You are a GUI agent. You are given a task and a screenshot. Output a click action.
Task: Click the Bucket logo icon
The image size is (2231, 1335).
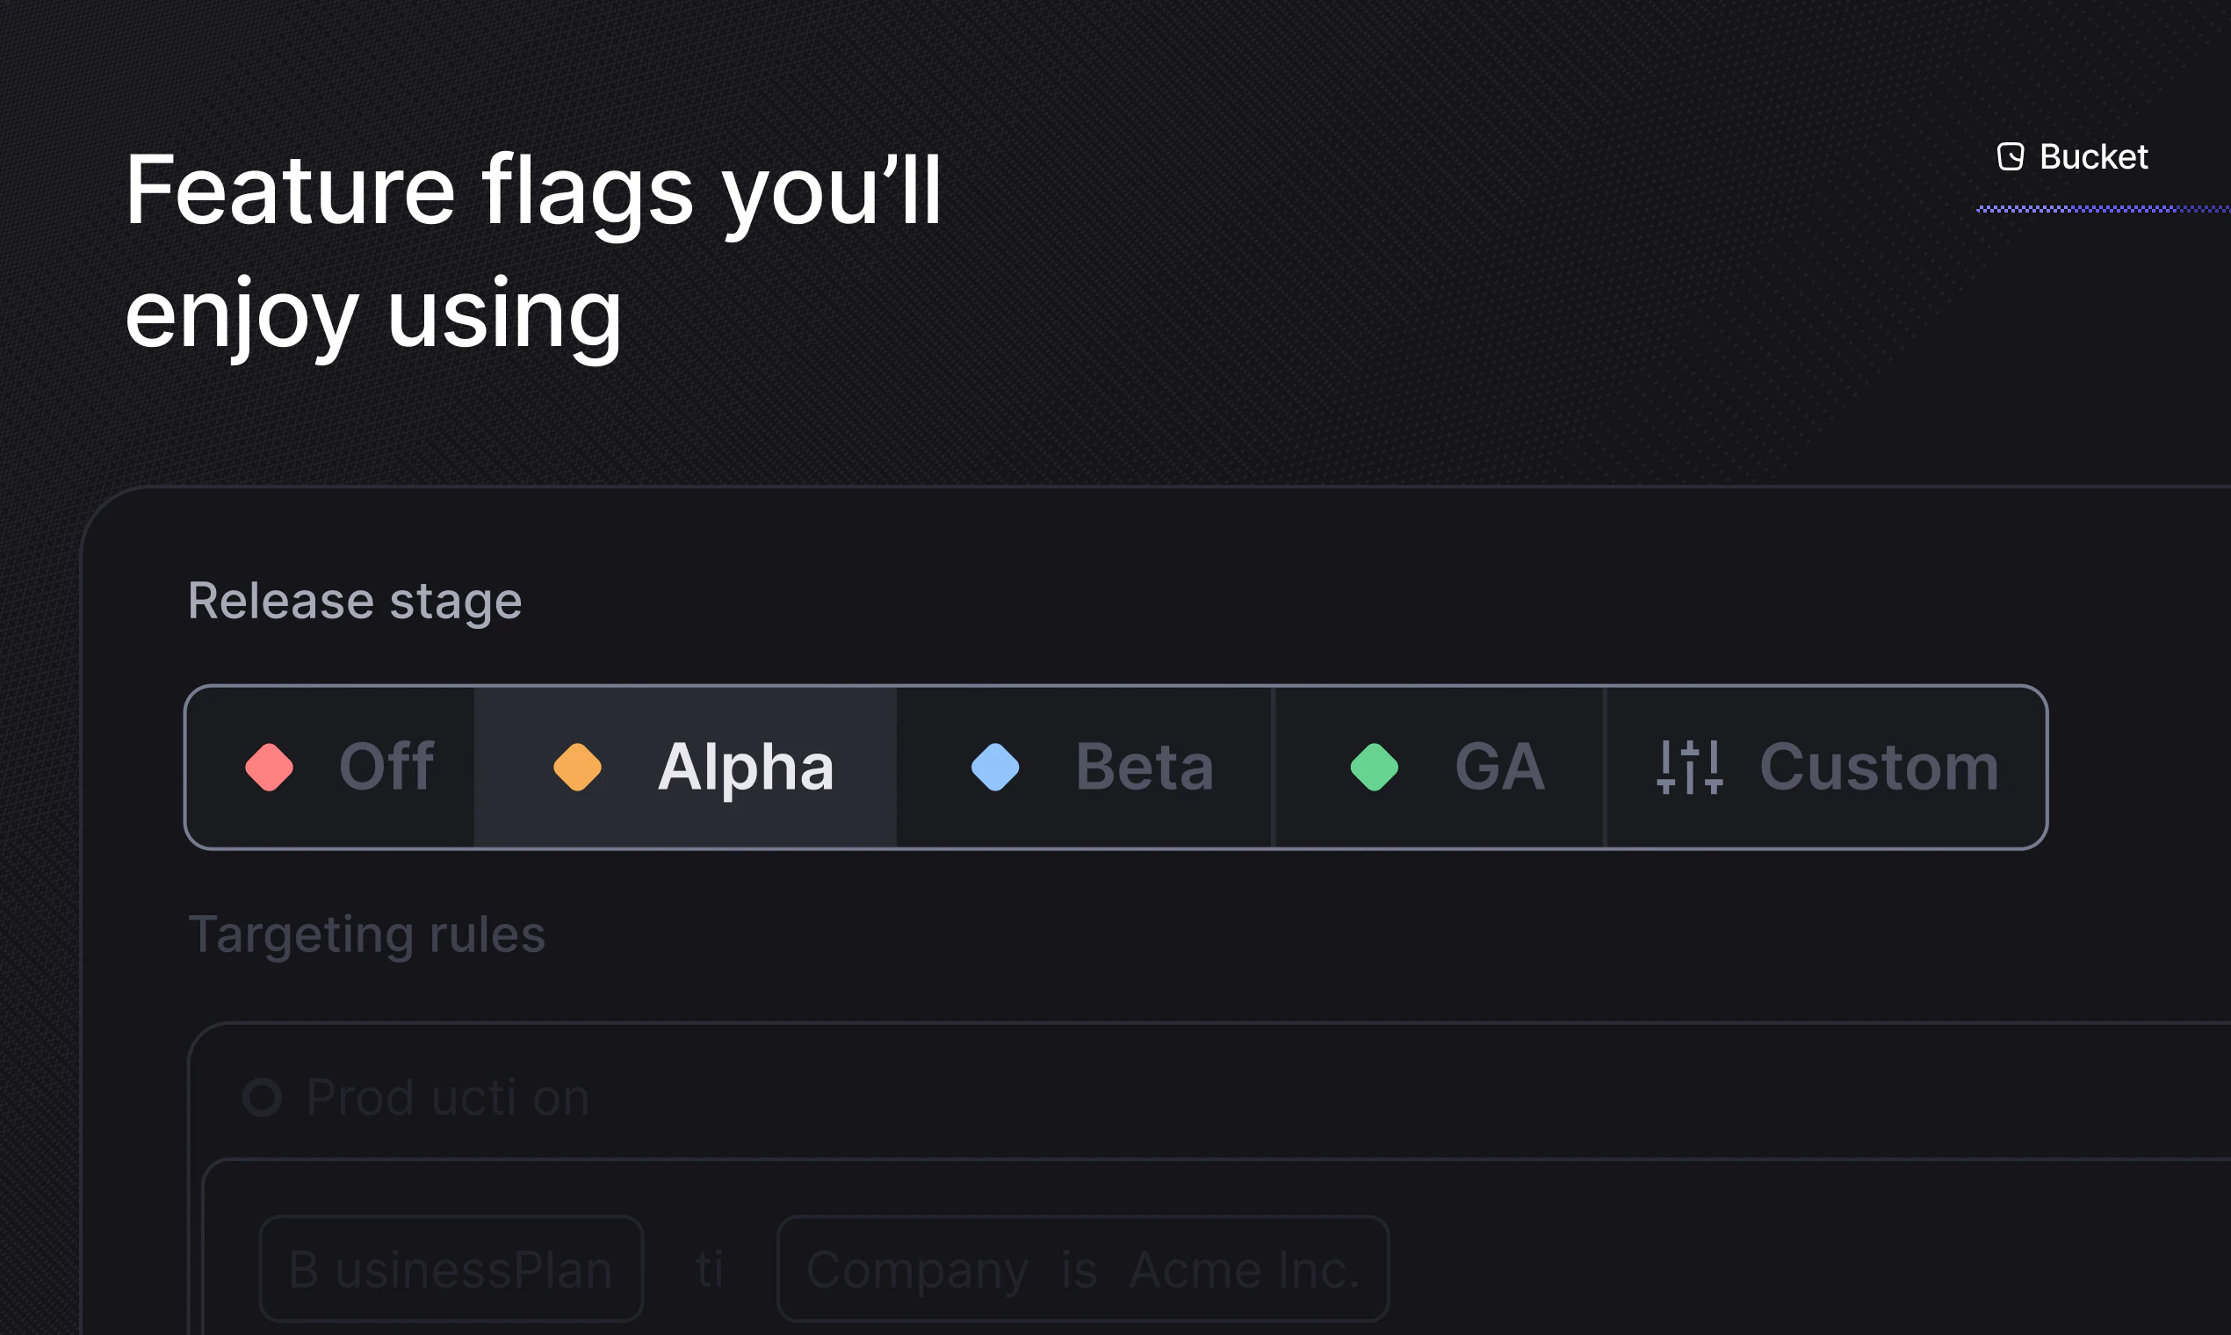[2010, 156]
